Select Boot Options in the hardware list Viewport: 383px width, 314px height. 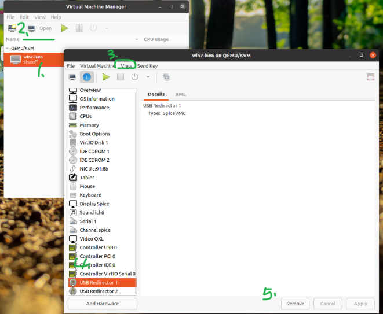102,134
